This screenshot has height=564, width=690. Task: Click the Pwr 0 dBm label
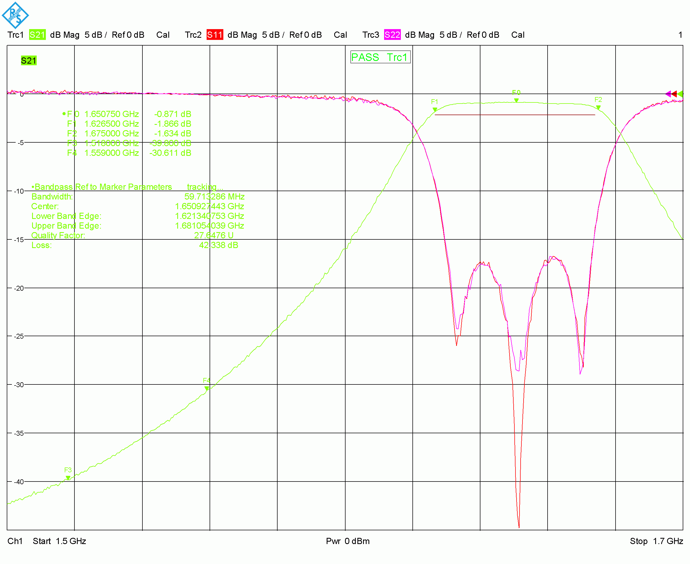coord(348,541)
